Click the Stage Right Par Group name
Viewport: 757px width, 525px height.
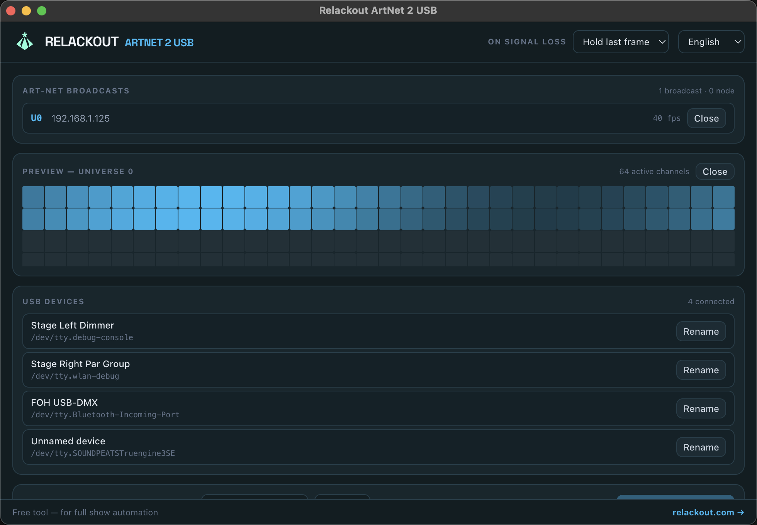tap(80, 364)
